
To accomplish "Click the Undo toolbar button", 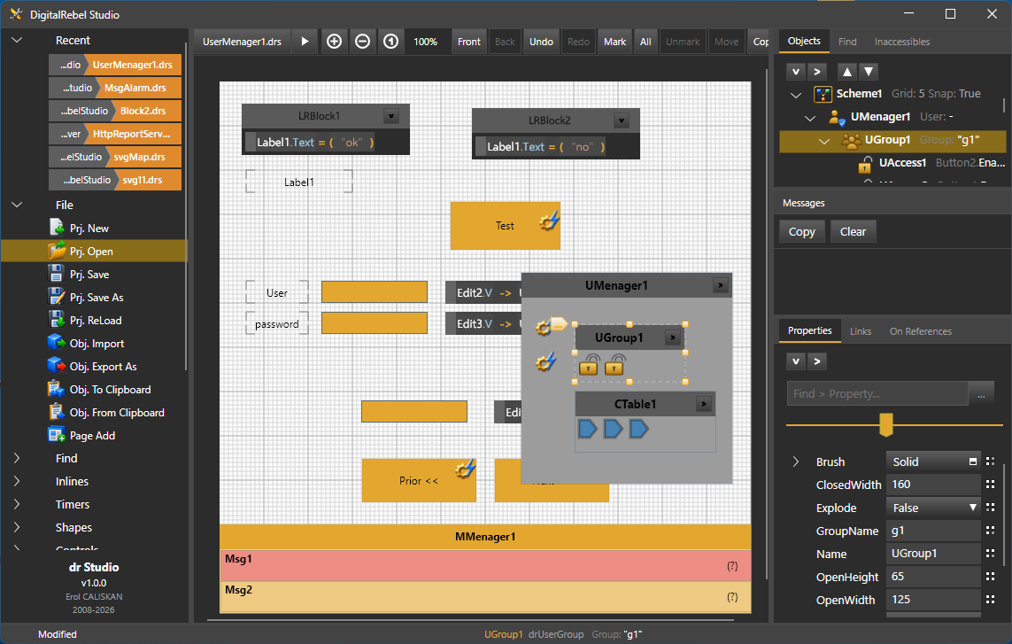I will (541, 42).
